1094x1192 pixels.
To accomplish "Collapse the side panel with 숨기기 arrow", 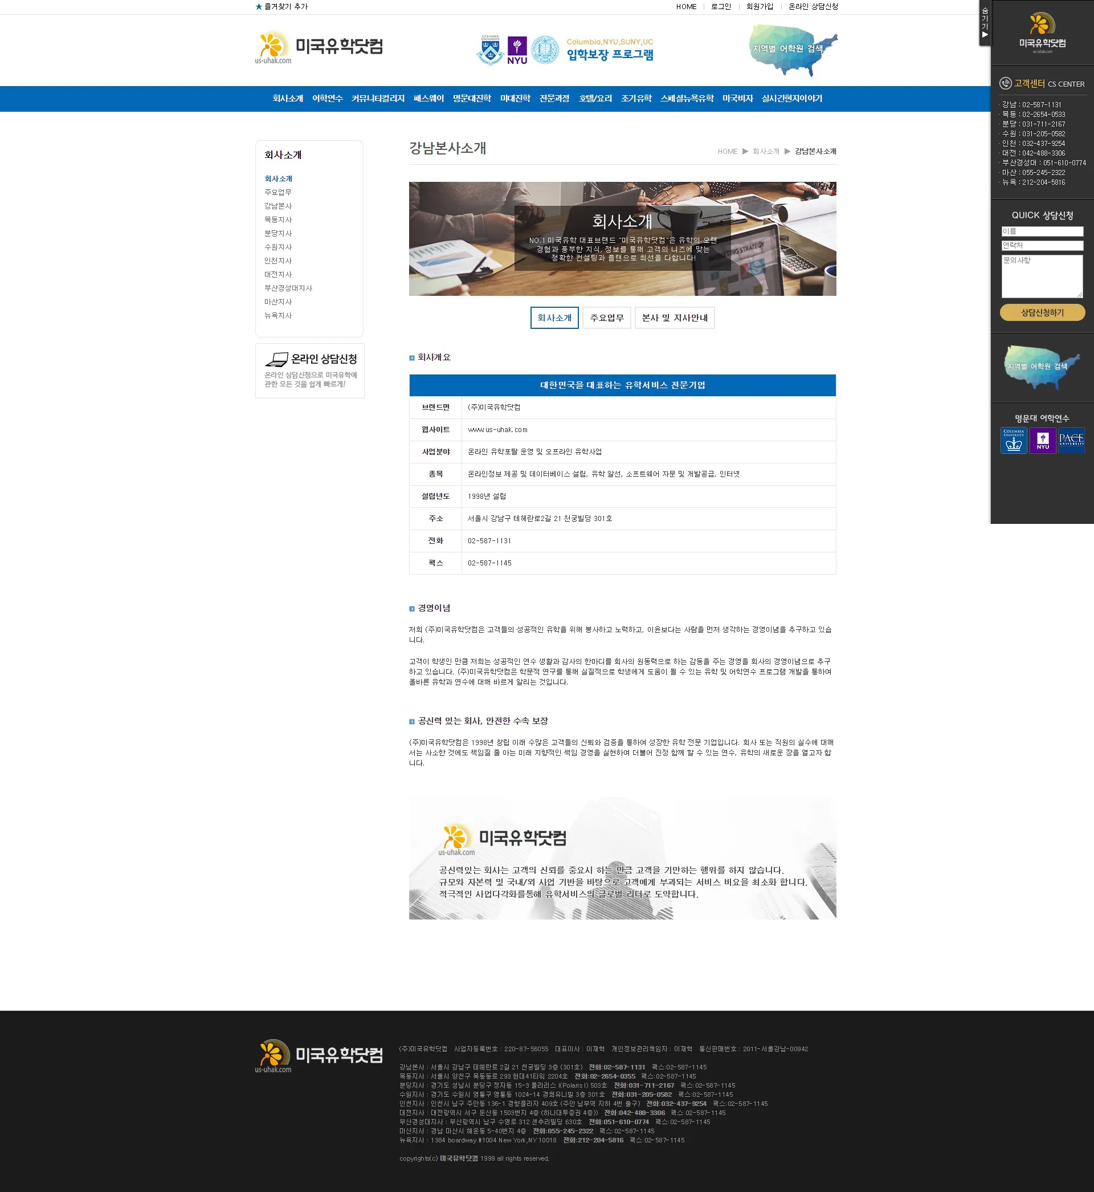I will pyautogui.click(x=985, y=22).
